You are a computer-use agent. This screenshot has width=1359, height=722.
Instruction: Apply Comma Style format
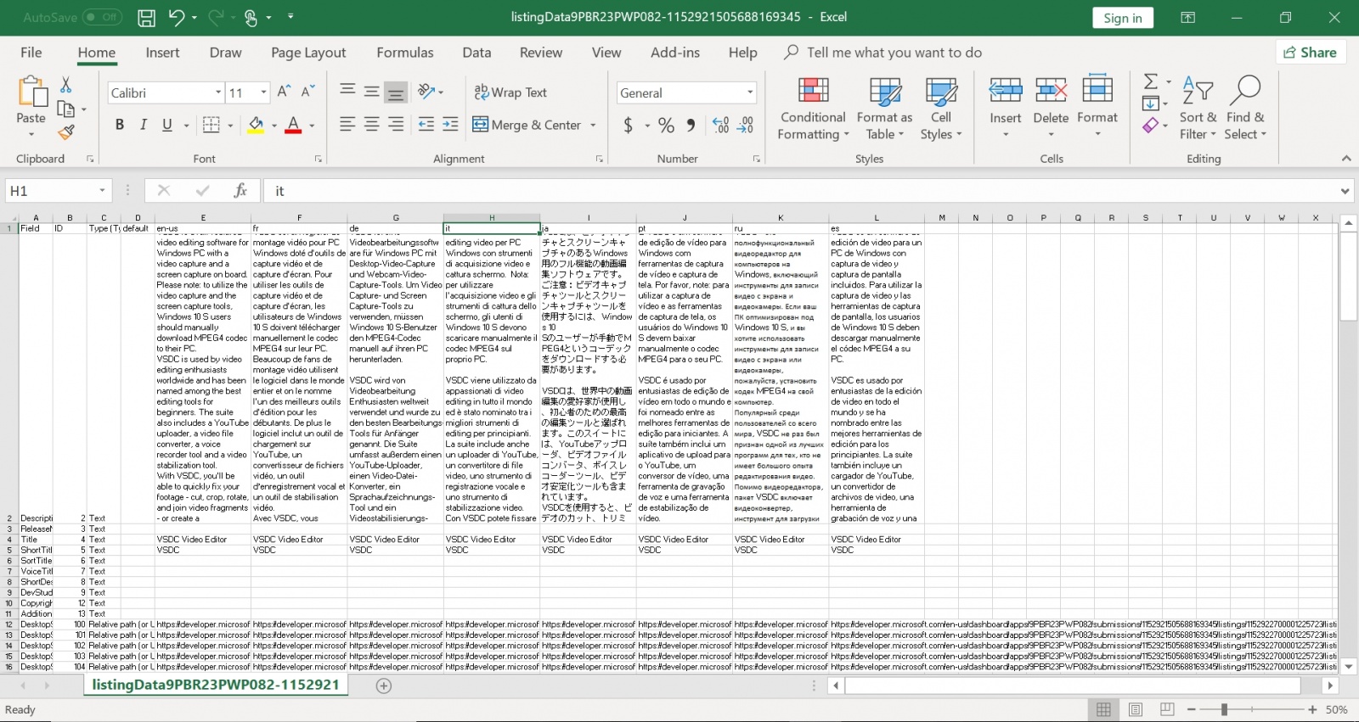tap(691, 126)
